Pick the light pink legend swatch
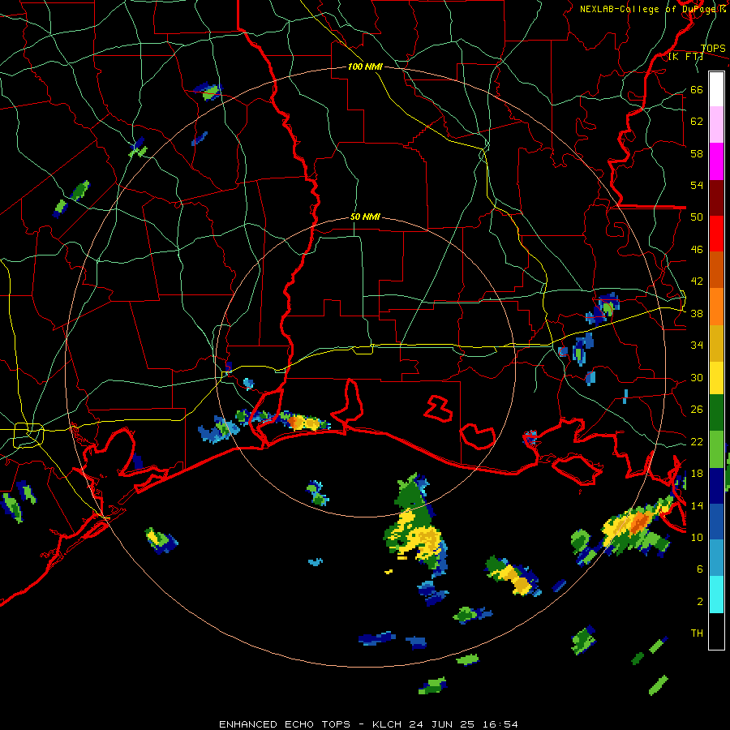The image size is (730, 730). pos(716,125)
